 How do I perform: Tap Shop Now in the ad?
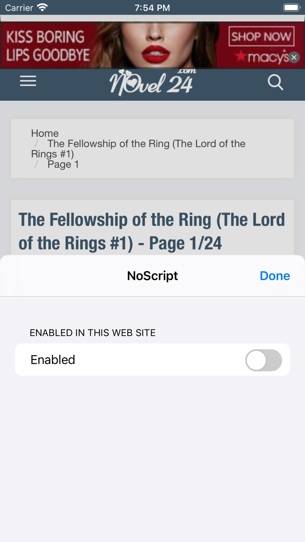coord(261,37)
